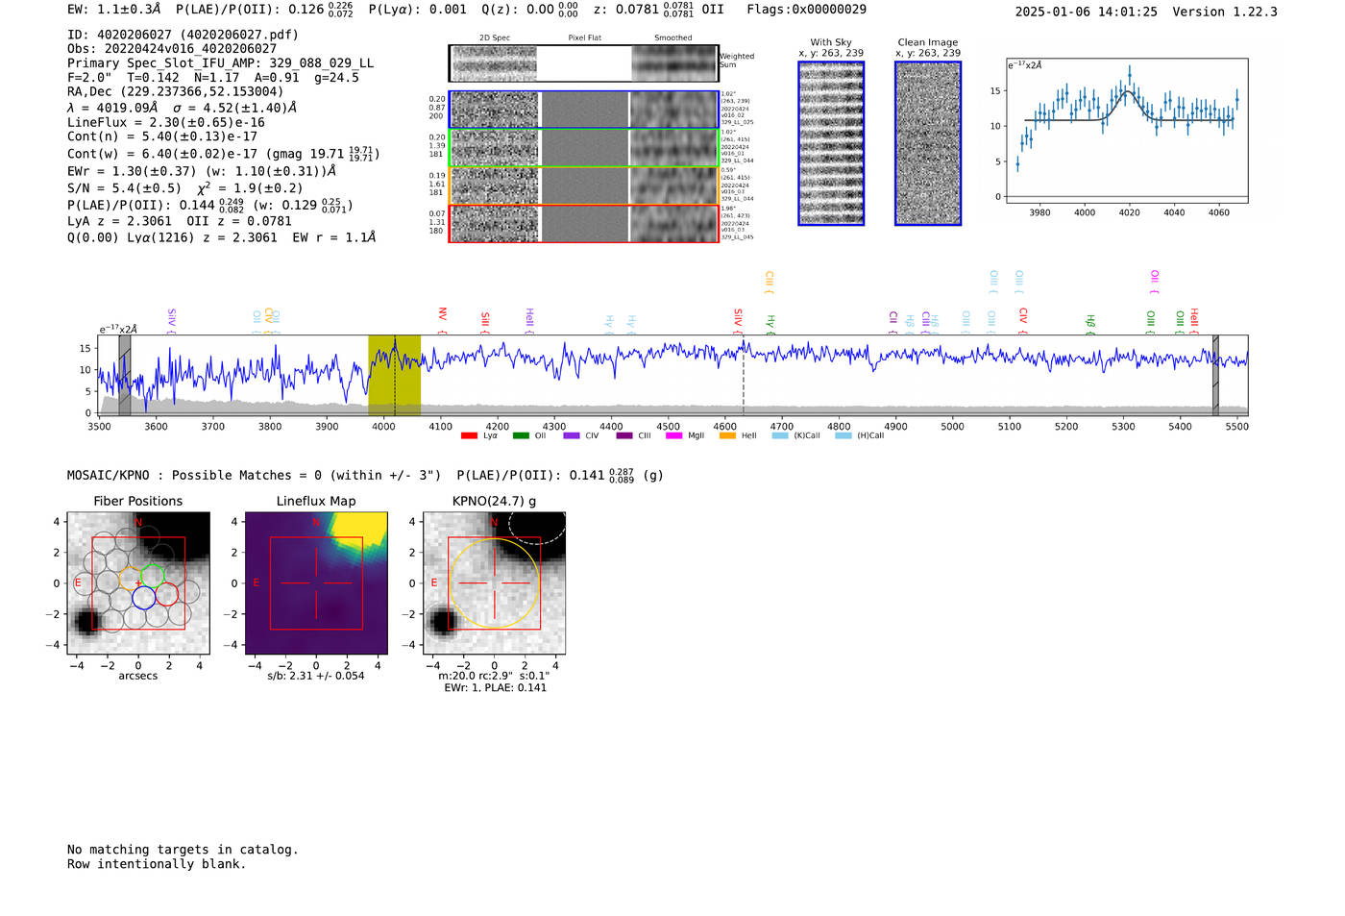Click the "Pixel Flat" column header

584,38
